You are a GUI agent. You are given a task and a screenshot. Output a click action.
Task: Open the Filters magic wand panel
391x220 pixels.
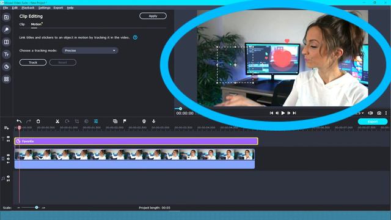click(x=7, y=29)
